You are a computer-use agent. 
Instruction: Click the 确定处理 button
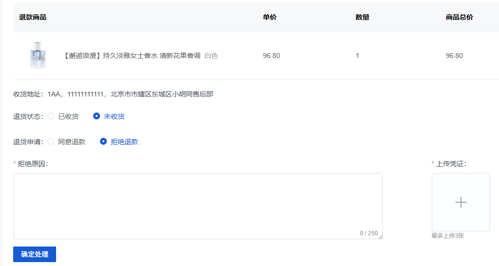click(x=35, y=254)
